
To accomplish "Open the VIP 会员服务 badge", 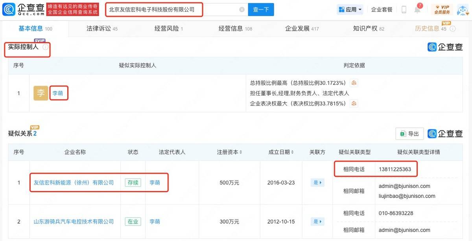I will 442,9.
